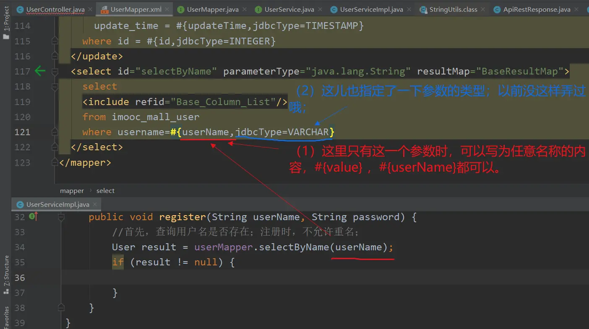Click userMapper on line 34
The height and width of the screenshot is (329, 589).
pyautogui.click(x=223, y=247)
